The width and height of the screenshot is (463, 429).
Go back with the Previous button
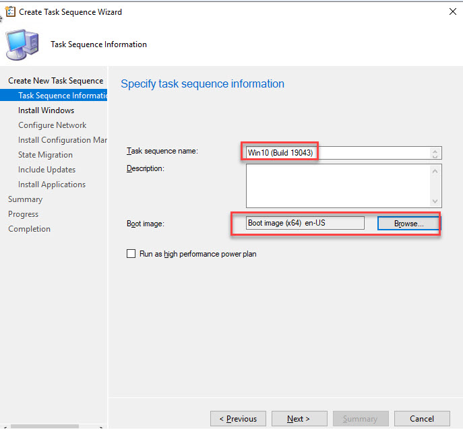coord(239,418)
